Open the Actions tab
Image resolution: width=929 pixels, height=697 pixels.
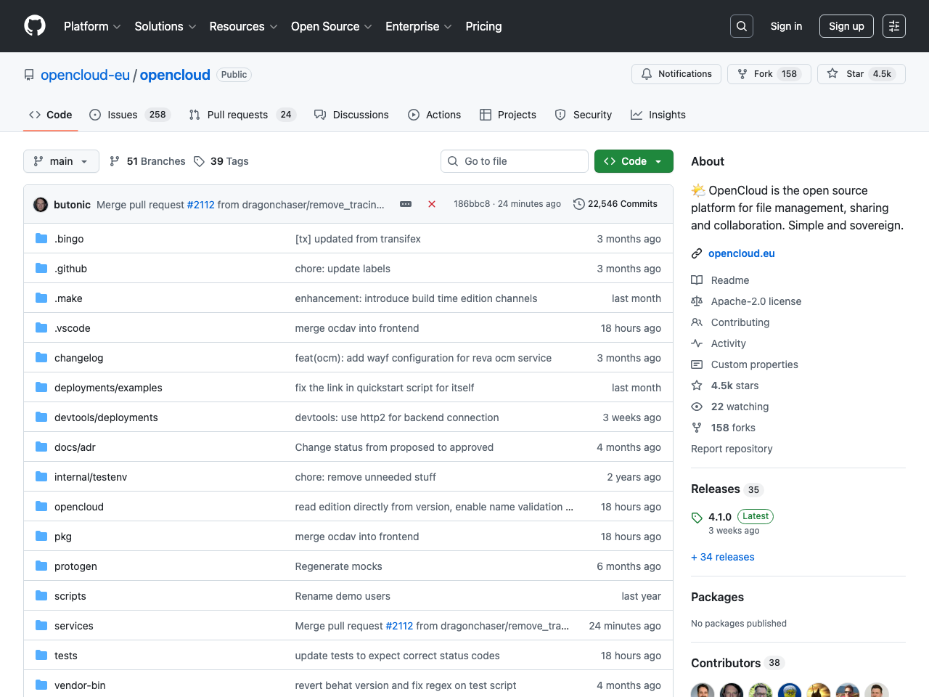[x=435, y=114]
